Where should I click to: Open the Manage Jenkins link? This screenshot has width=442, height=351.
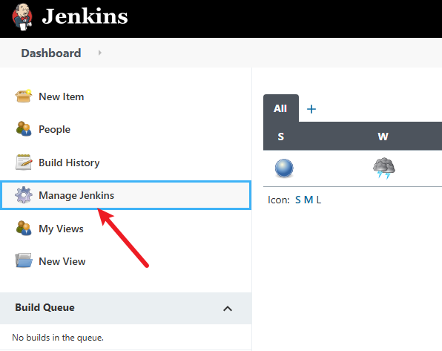pos(76,195)
